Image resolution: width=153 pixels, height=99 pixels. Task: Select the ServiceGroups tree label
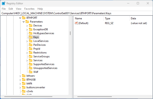[x=41, y=56]
